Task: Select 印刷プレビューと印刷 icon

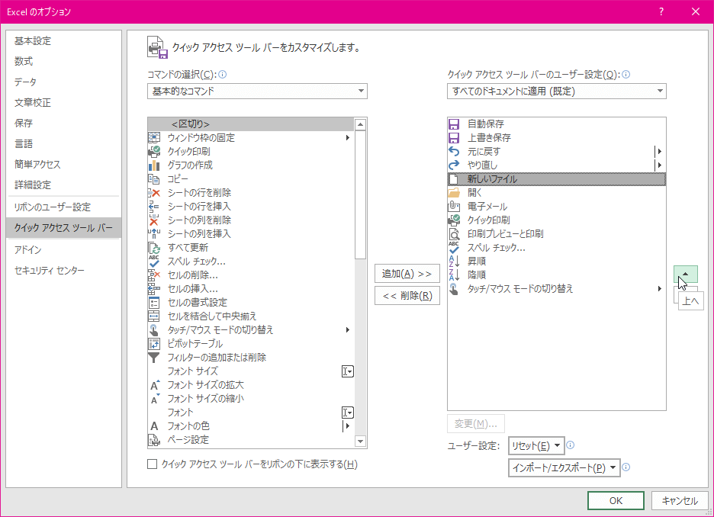Action: coord(454,233)
